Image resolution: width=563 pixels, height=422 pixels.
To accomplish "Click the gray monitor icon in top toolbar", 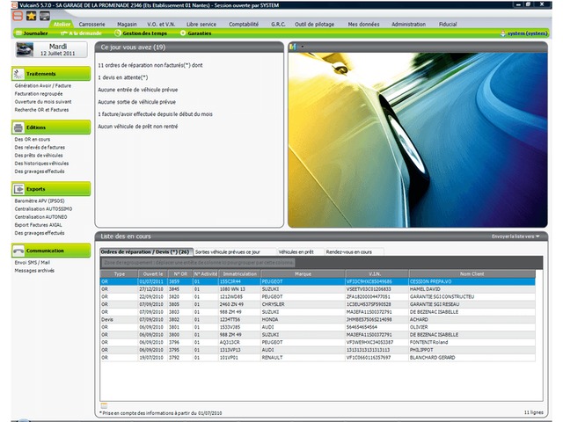I will point(45,16).
